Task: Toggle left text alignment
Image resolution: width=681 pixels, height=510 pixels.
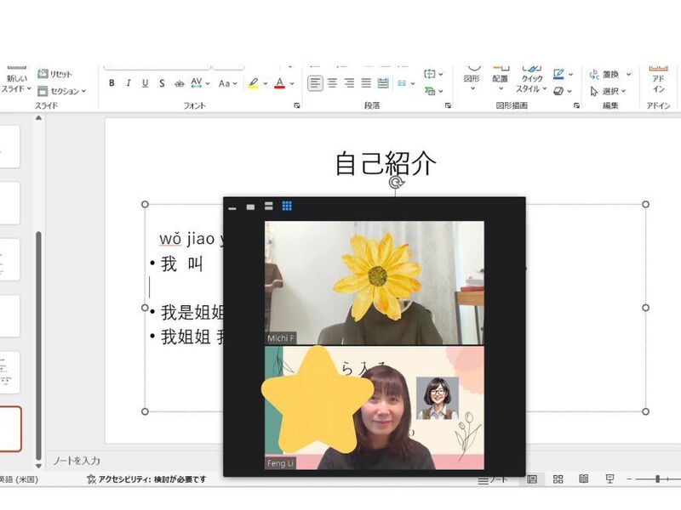Action: [315, 83]
